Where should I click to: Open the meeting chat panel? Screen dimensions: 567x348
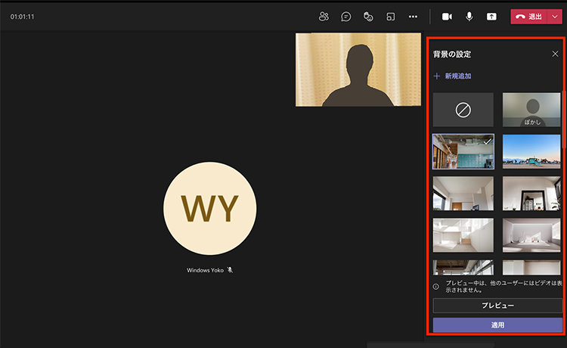346,16
